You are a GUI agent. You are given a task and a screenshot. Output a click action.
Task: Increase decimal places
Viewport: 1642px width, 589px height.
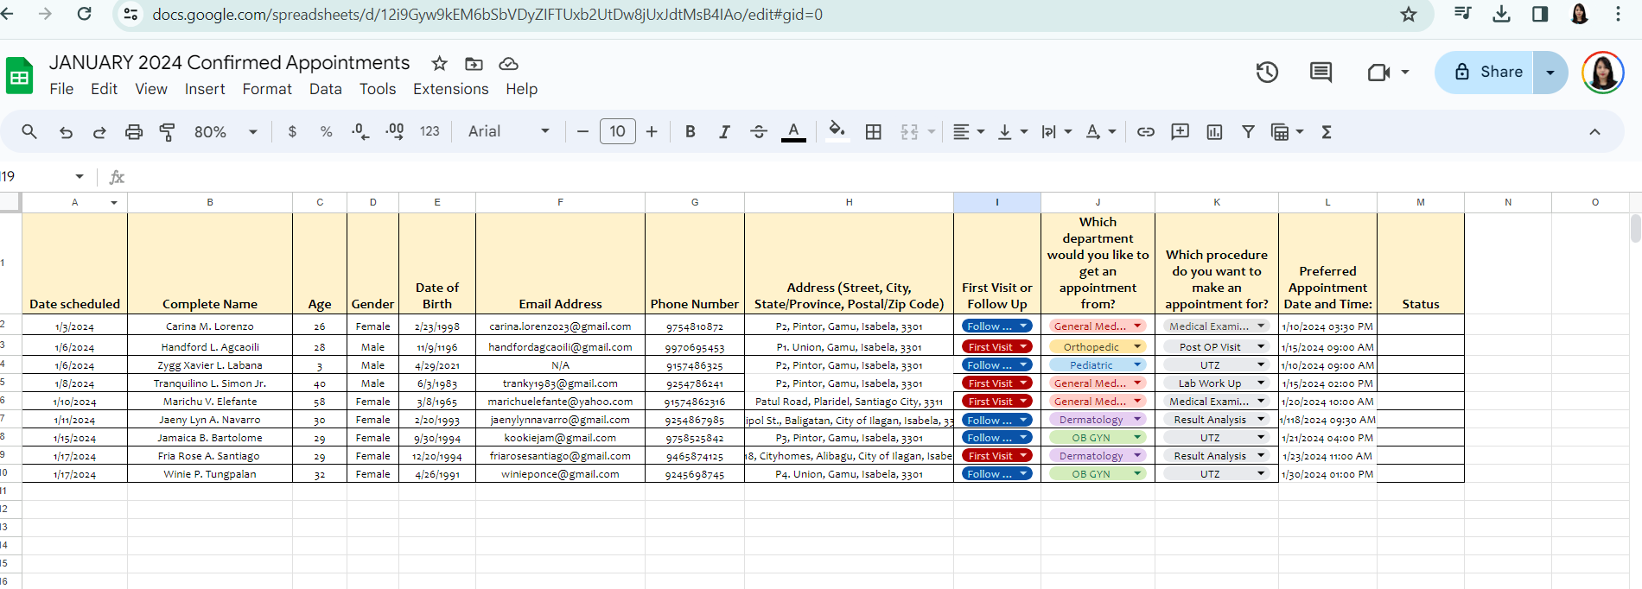pos(395,132)
